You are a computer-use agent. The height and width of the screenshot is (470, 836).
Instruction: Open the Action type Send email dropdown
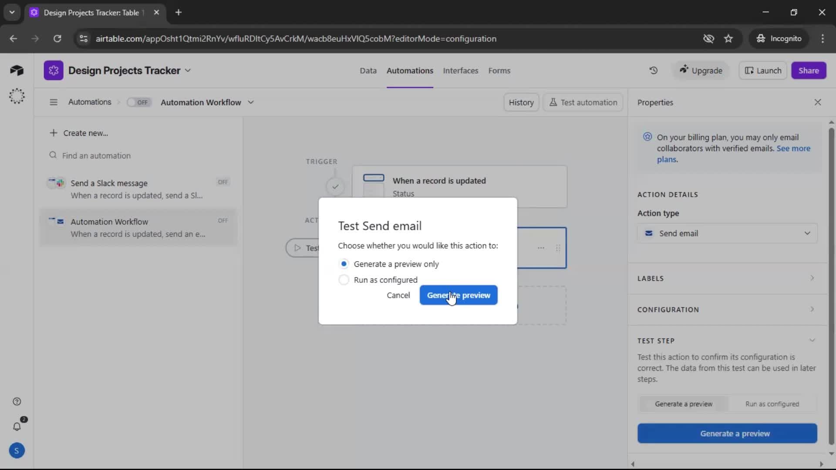click(727, 233)
